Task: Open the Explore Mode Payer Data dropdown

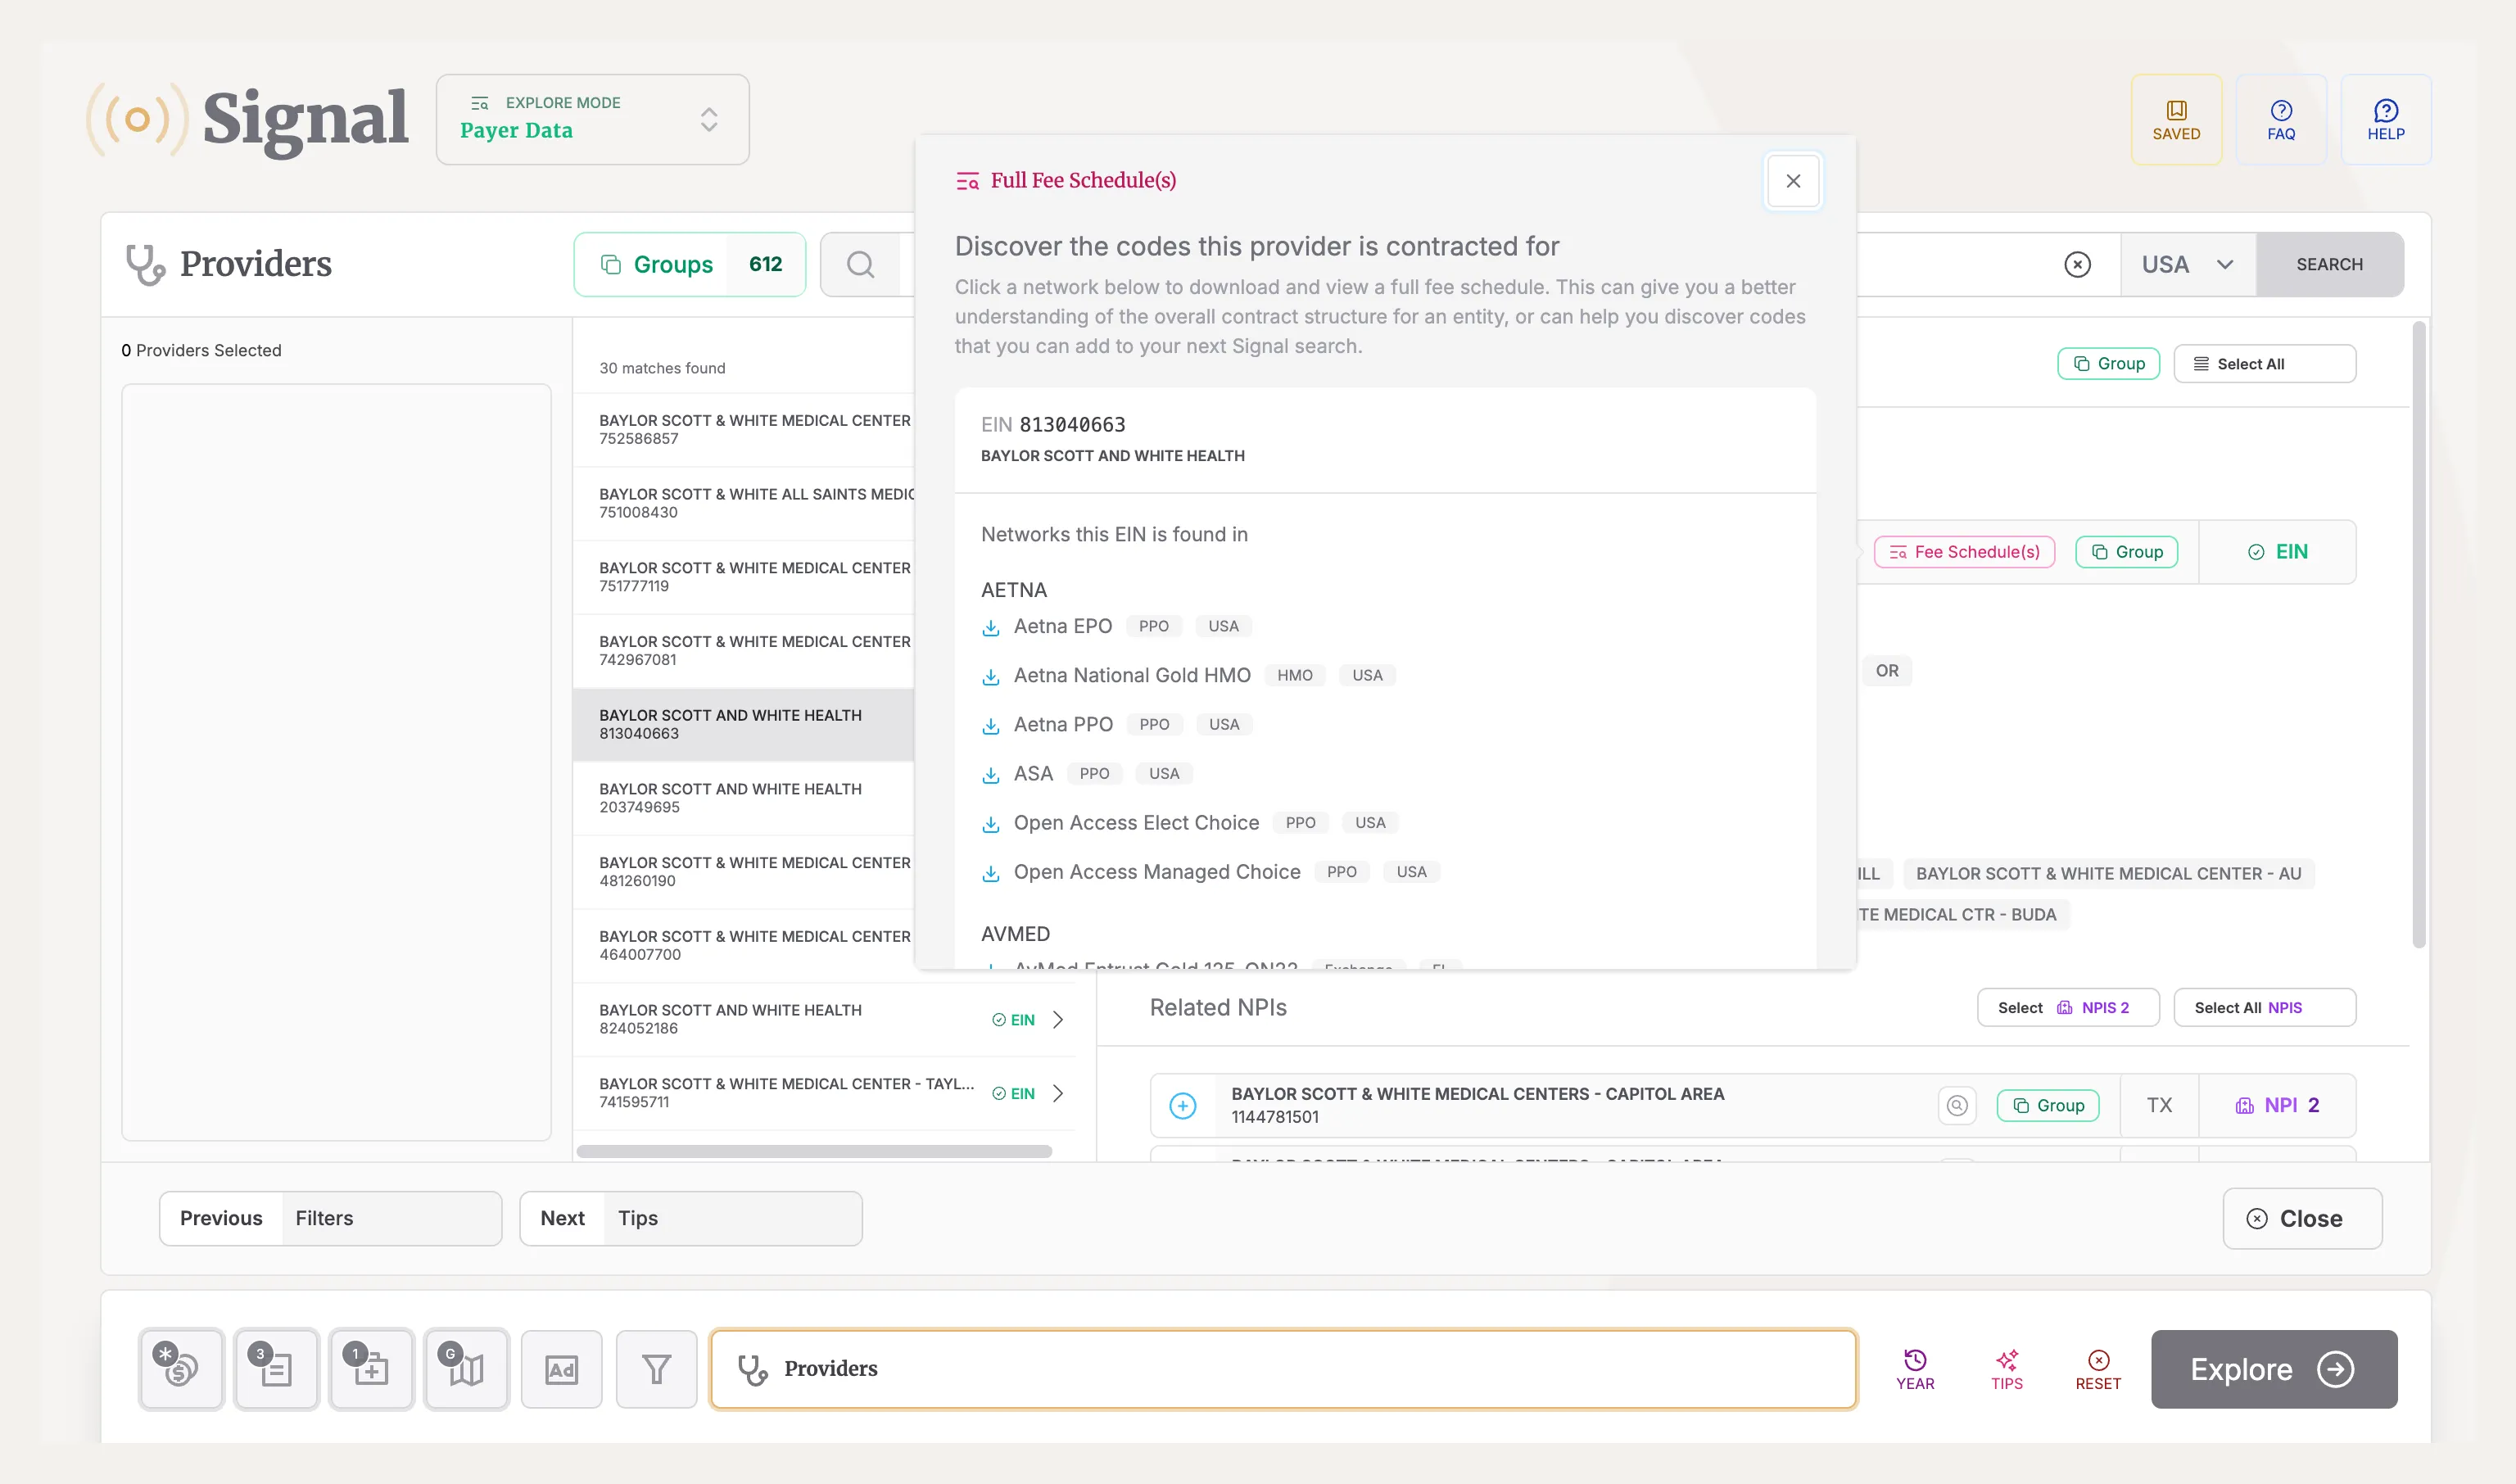Action: (592, 119)
